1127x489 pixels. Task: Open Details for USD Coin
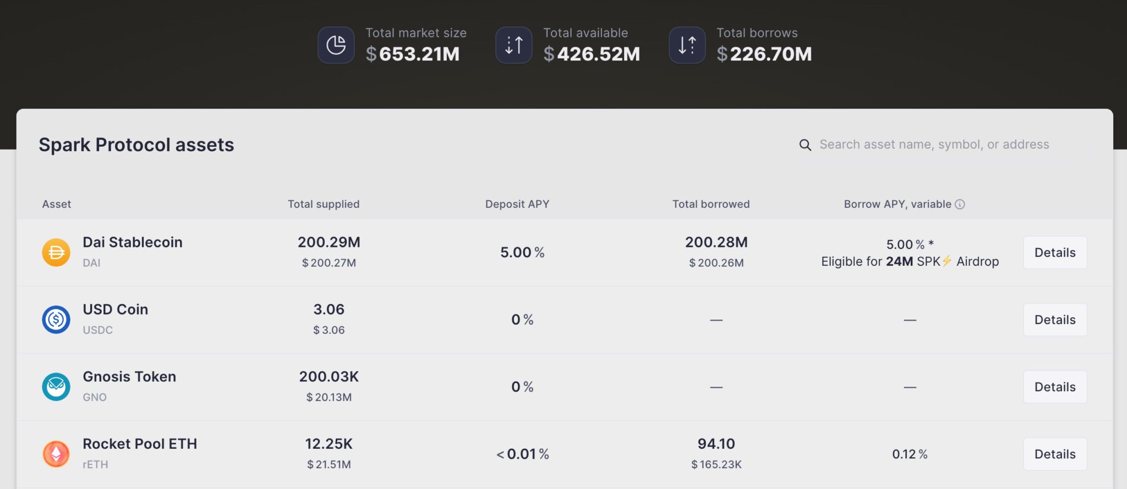click(x=1054, y=320)
